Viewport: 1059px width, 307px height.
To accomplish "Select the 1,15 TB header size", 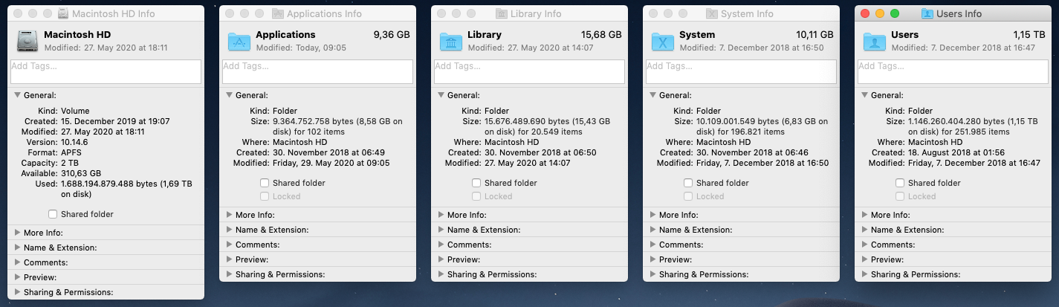I will tap(1029, 34).
